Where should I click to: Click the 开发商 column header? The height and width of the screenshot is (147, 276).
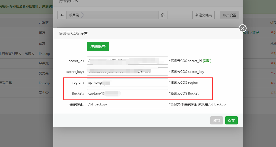click(x=44, y=22)
